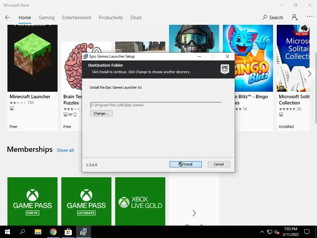This screenshot has width=317, height=238.
Task: Open the notification center icon
Action: (x=307, y=232)
